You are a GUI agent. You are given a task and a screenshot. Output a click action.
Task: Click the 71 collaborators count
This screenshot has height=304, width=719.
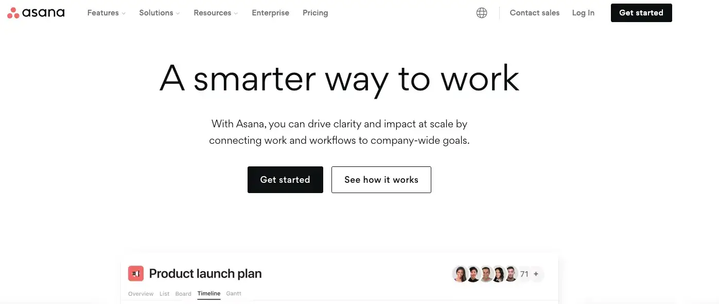(x=524, y=274)
